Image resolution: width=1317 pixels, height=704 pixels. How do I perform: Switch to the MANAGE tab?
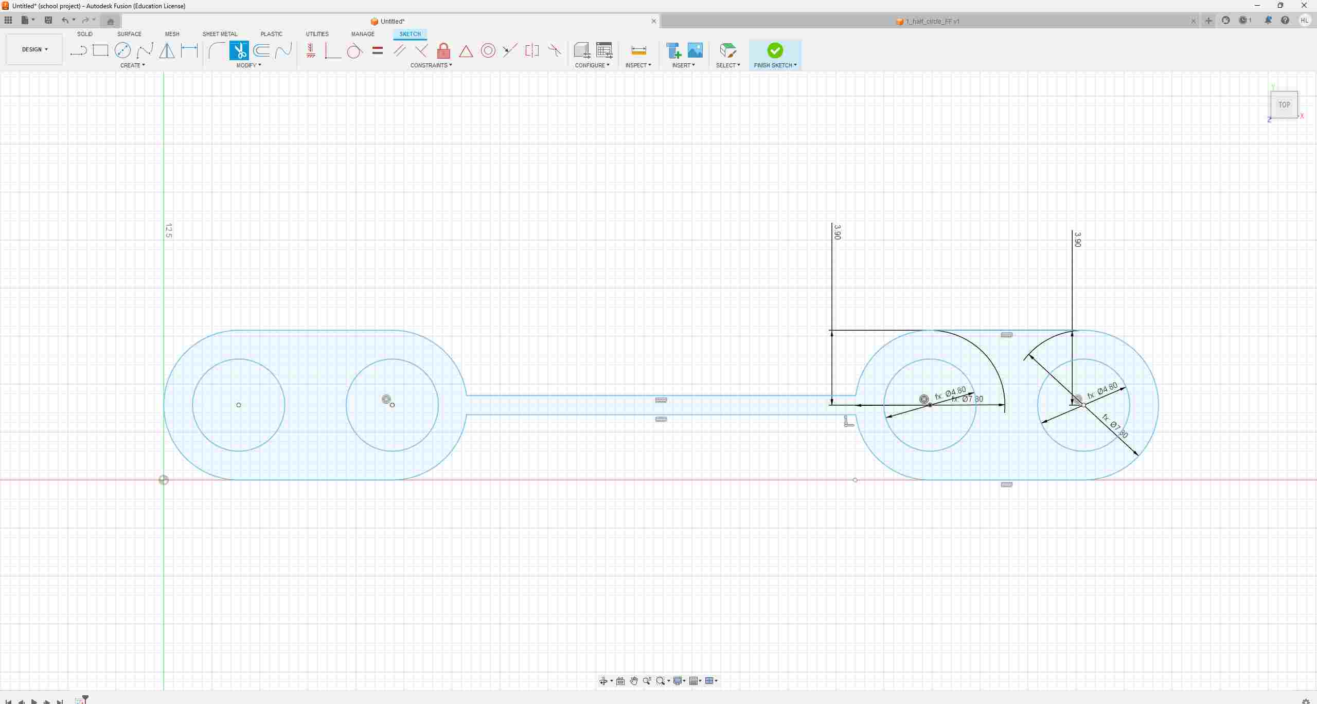363,34
